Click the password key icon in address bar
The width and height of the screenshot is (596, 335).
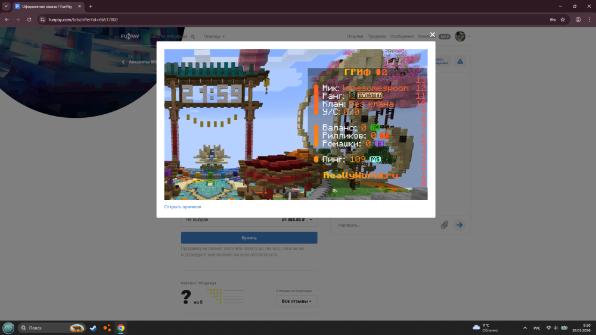pos(552,20)
